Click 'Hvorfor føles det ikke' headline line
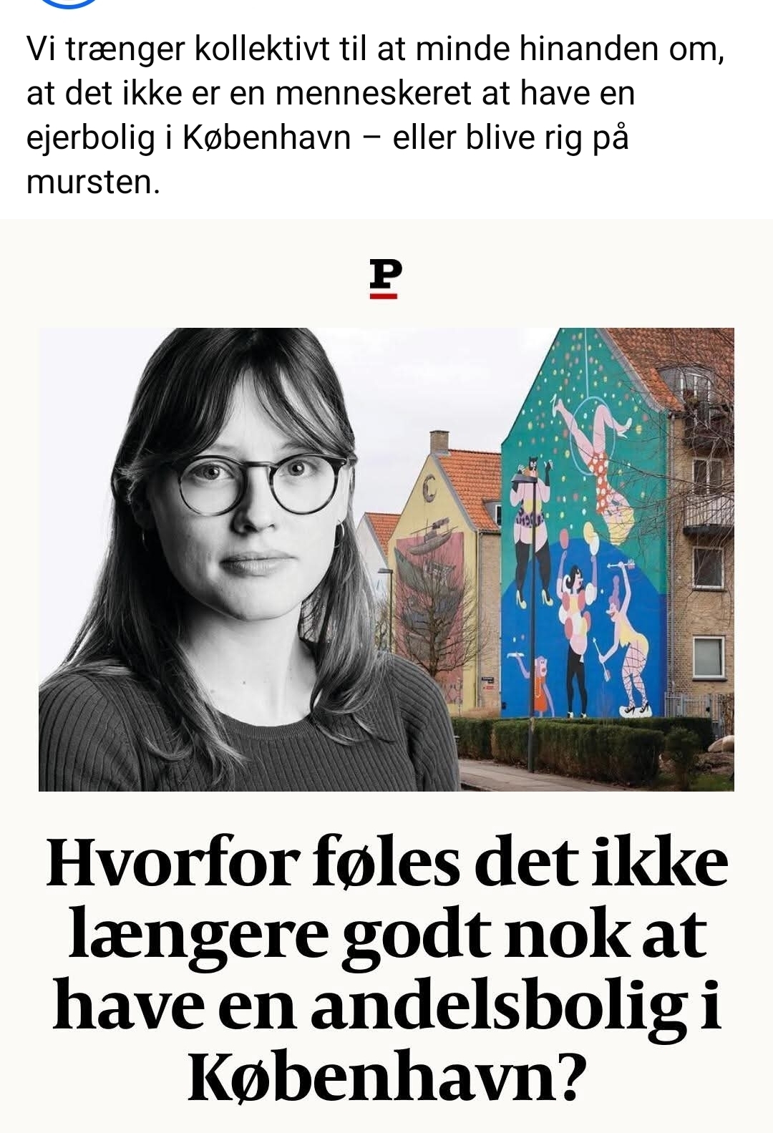This screenshot has height=1133, width=773. pyautogui.click(x=386, y=862)
